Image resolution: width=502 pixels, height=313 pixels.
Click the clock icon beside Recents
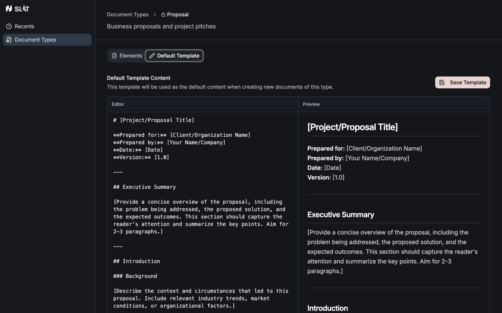click(9, 26)
